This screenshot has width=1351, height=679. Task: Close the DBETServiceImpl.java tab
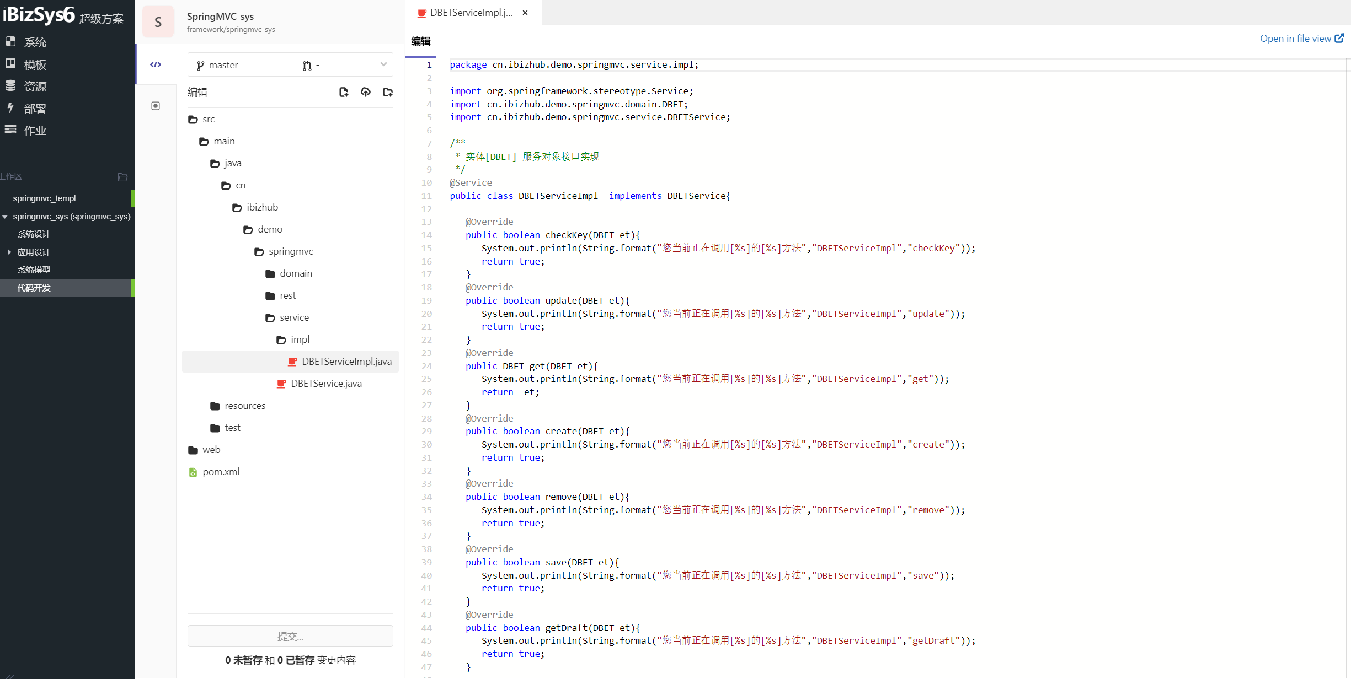tap(525, 13)
